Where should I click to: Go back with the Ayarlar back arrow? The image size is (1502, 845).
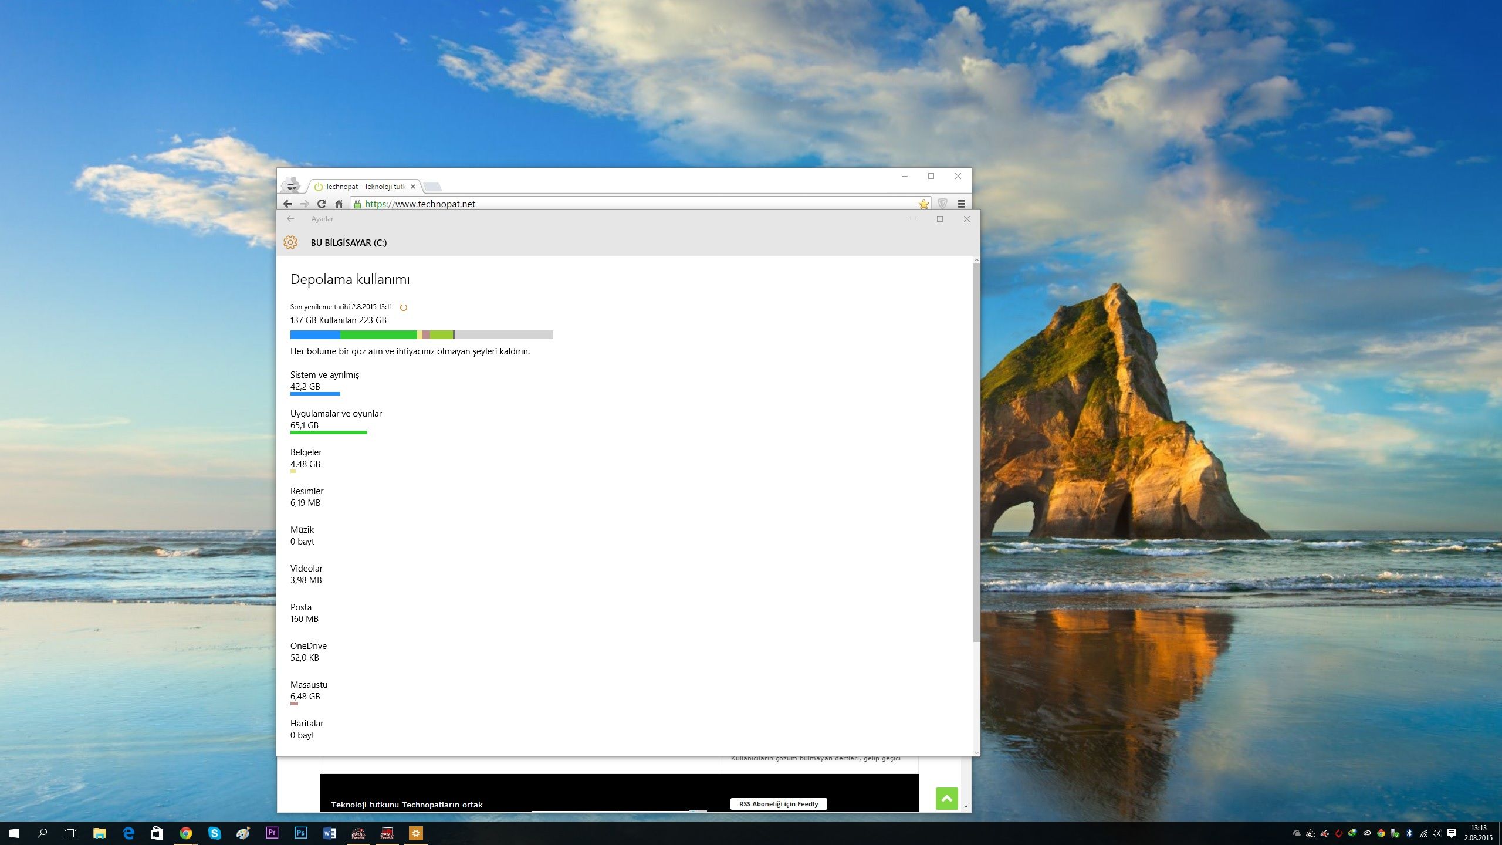(290, 219)
